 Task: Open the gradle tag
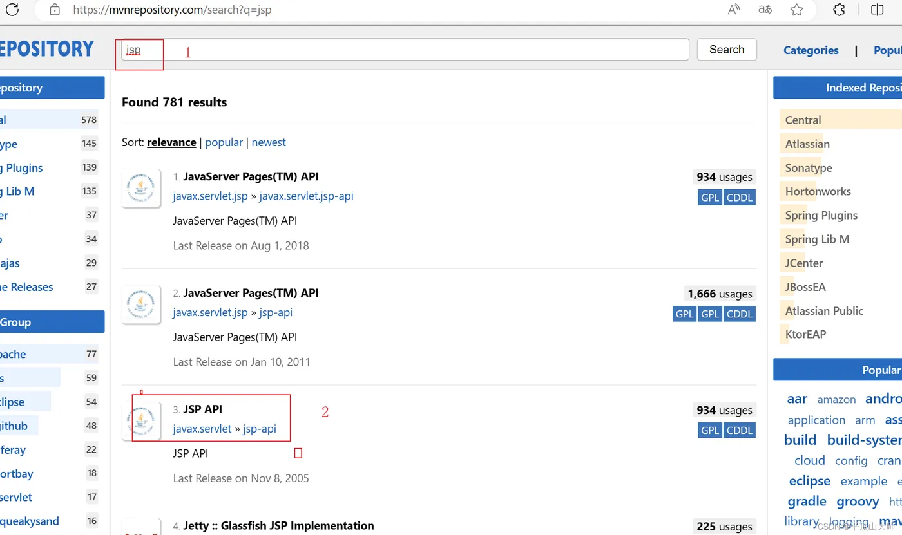point(807,501)
